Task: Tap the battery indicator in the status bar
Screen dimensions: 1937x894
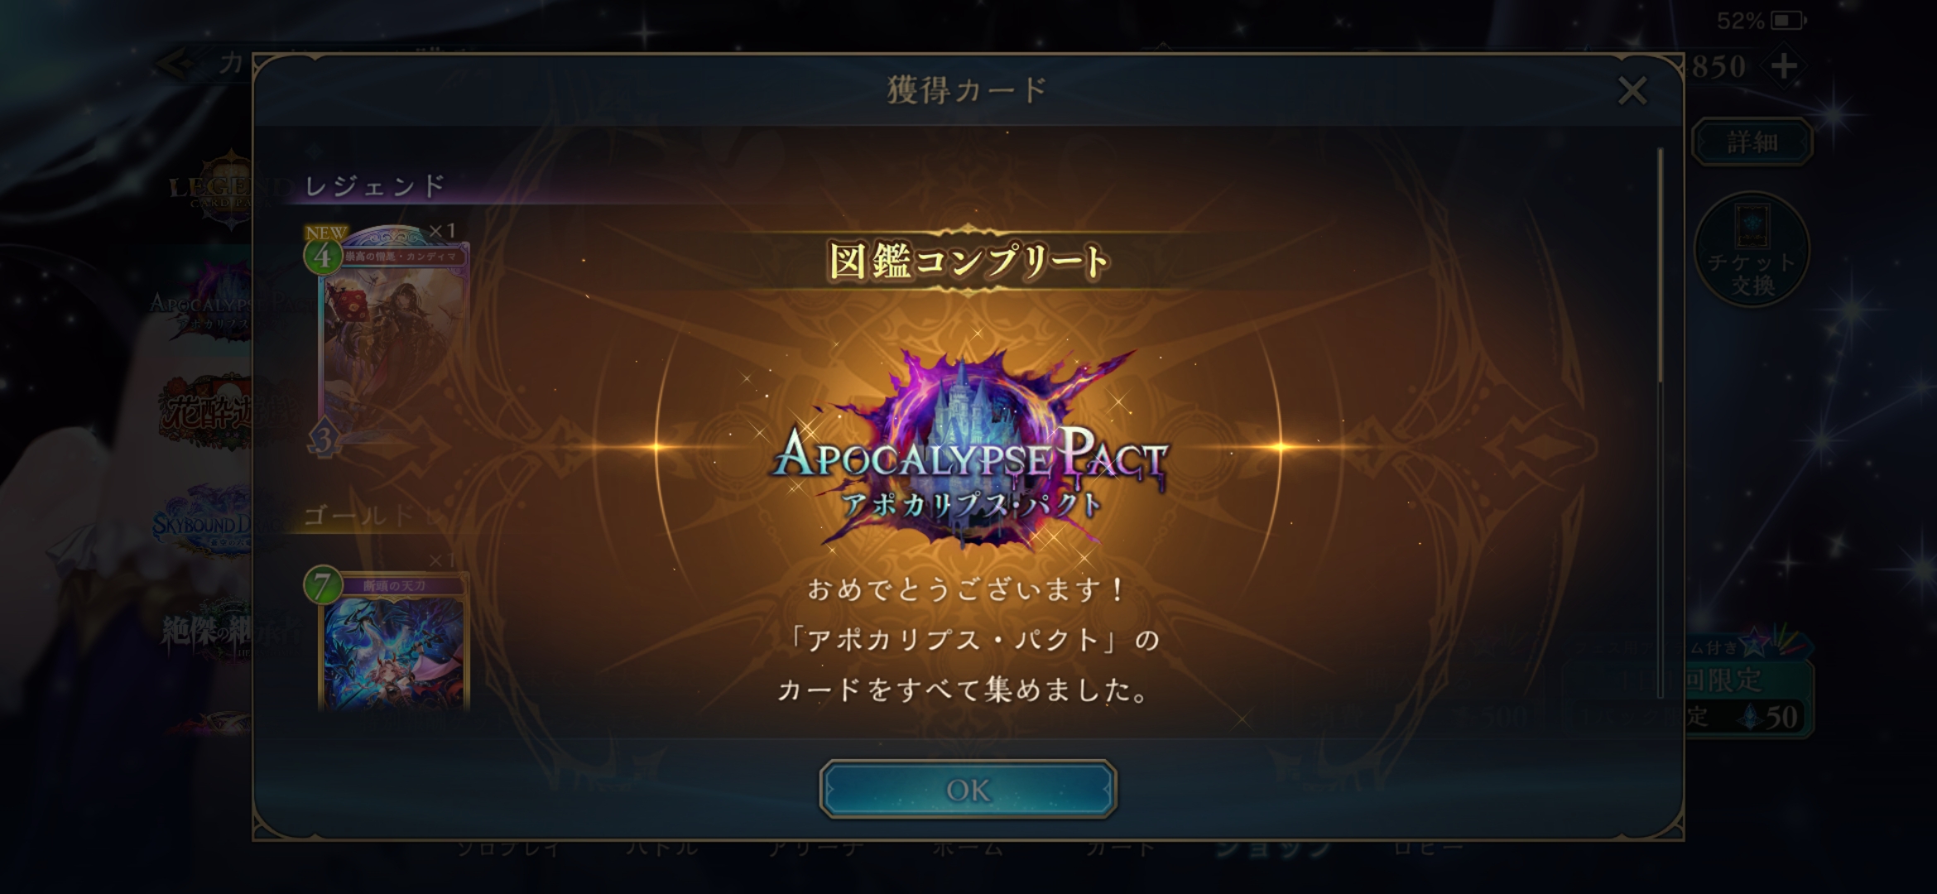Action: (1788, 20)
